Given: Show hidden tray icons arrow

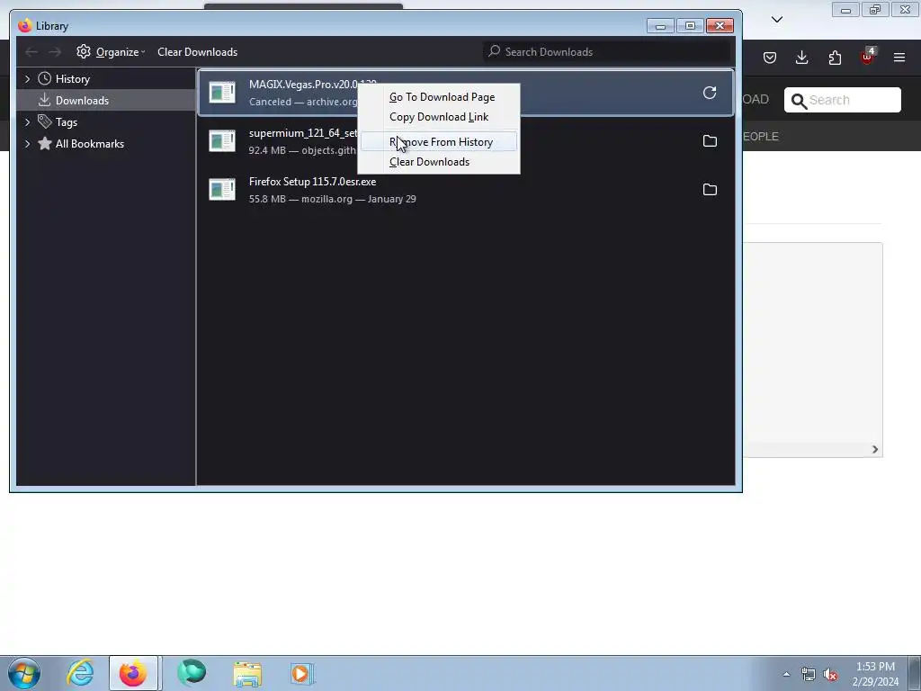Looking at the screenshot, I should point(786,674).
